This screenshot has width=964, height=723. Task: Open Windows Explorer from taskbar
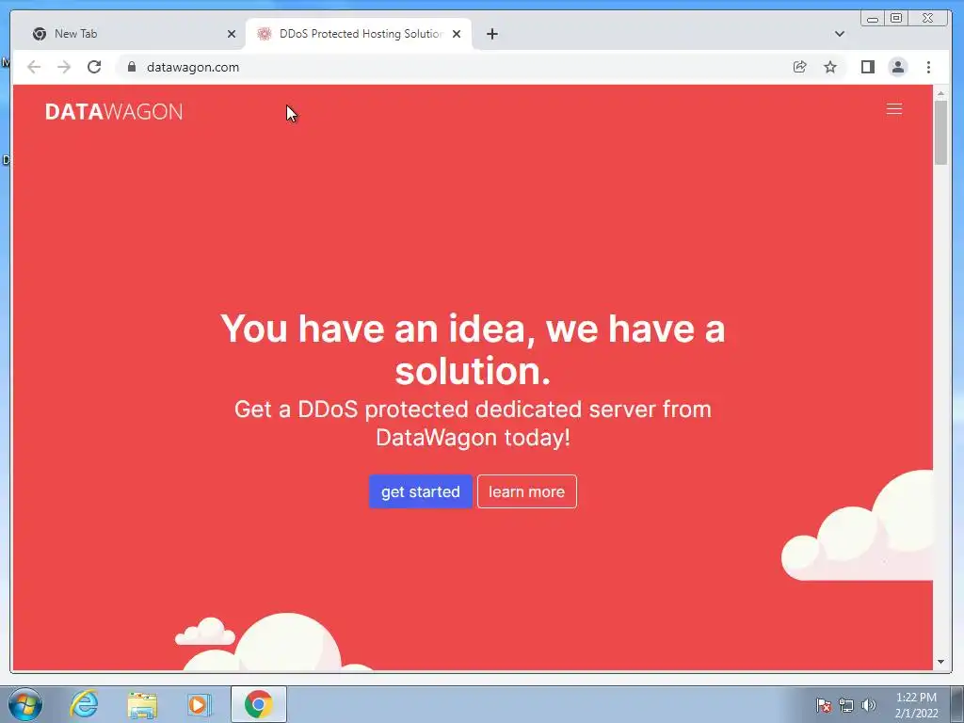(x=142, y=704)
